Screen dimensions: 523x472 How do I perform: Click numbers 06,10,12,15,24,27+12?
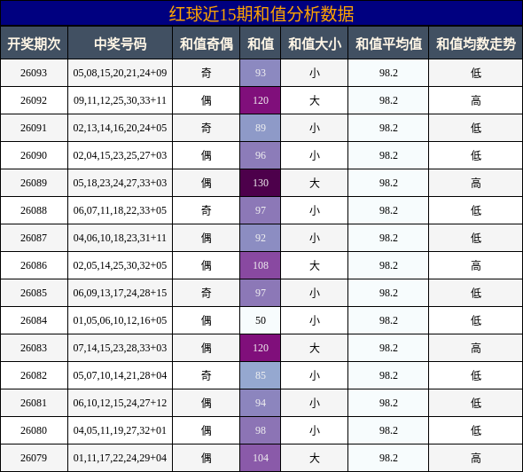(x=120, y=403)
